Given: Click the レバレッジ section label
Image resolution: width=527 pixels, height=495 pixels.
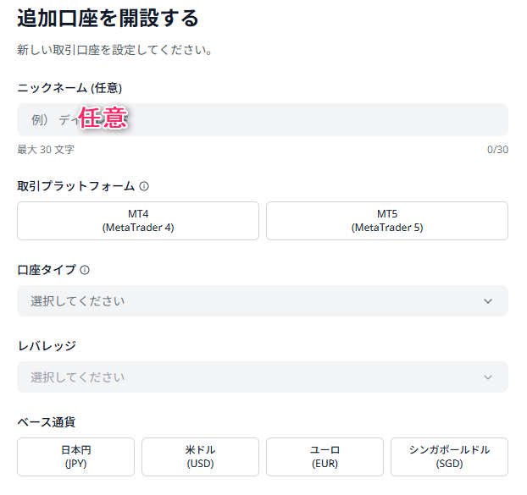Looking at the screenshot, I should pos(47,346).
